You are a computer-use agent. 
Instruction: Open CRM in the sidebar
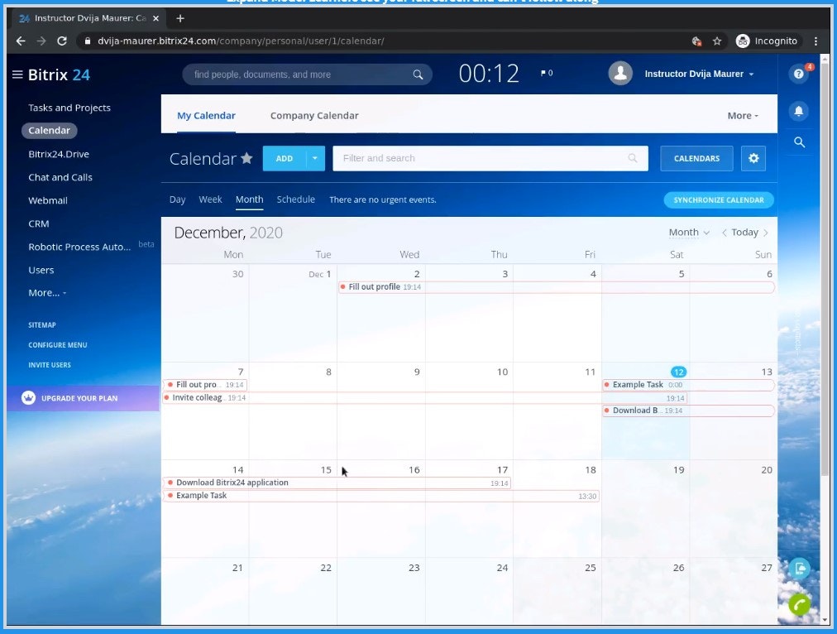tap(38, 223)
